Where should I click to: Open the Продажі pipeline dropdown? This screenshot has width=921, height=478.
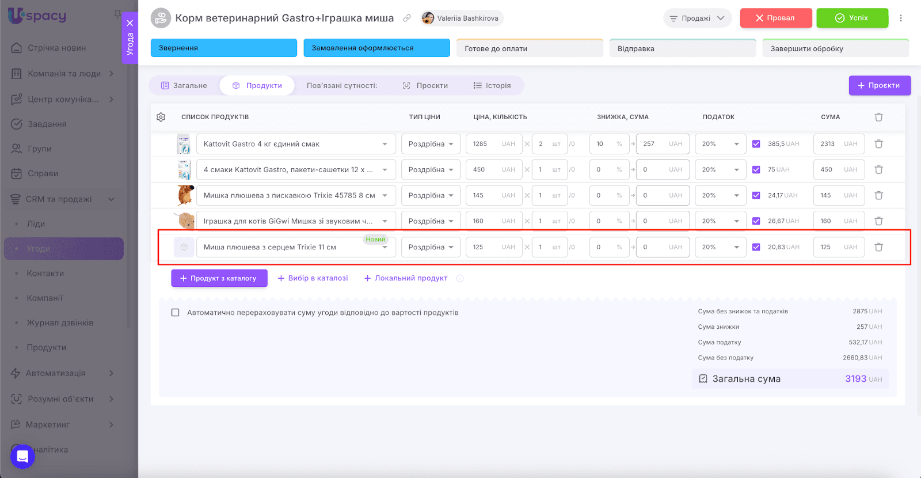click(697, 18)
